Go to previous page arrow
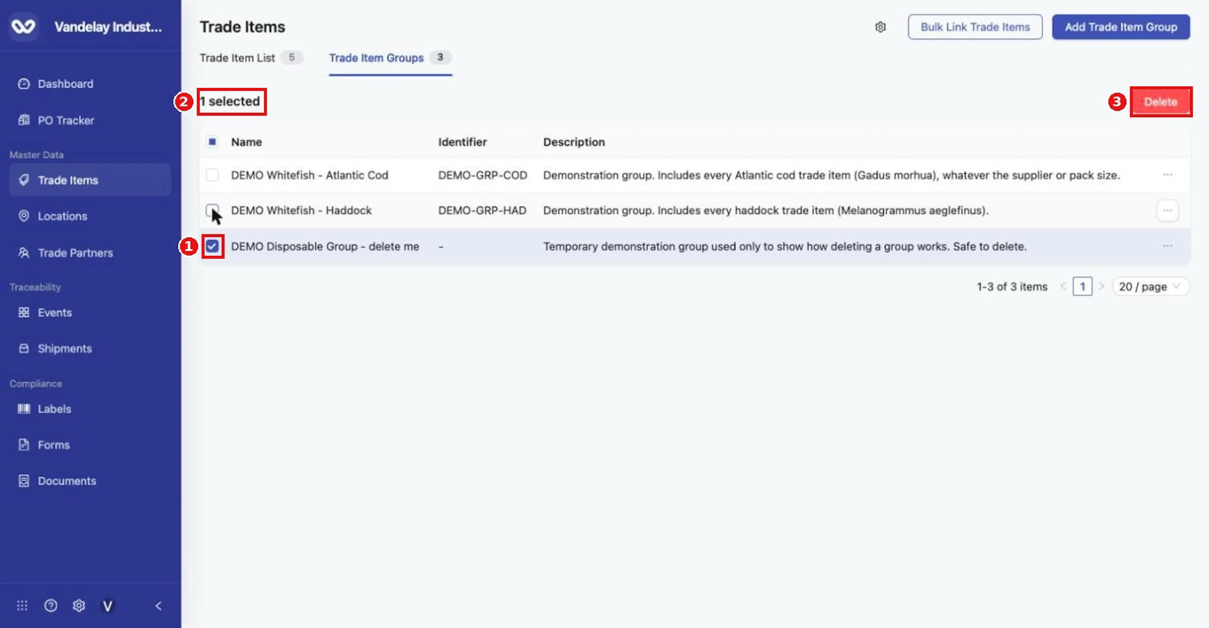Screen dimensions: 1209x628 1063,287
